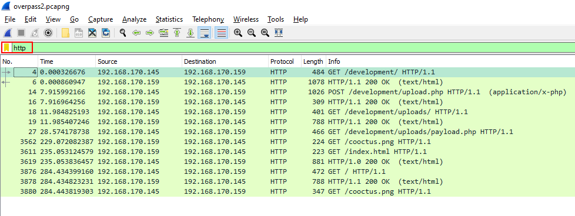Viewport: 575px width, 216px height.
Task: Open the Analyze menu
Action: tap(134, 19)
